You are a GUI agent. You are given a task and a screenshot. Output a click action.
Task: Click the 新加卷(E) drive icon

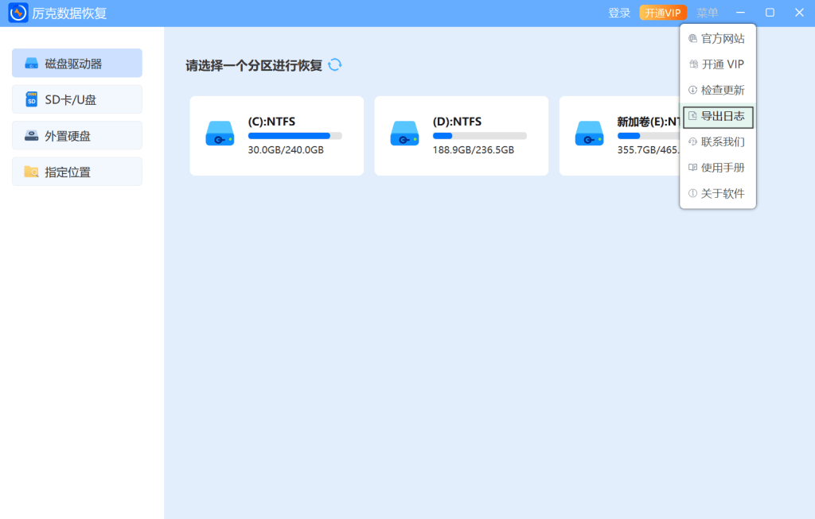(590, 134)
